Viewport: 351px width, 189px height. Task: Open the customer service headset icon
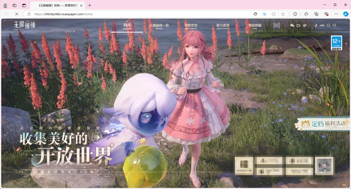pyautogui.click(x=335, y=25)
